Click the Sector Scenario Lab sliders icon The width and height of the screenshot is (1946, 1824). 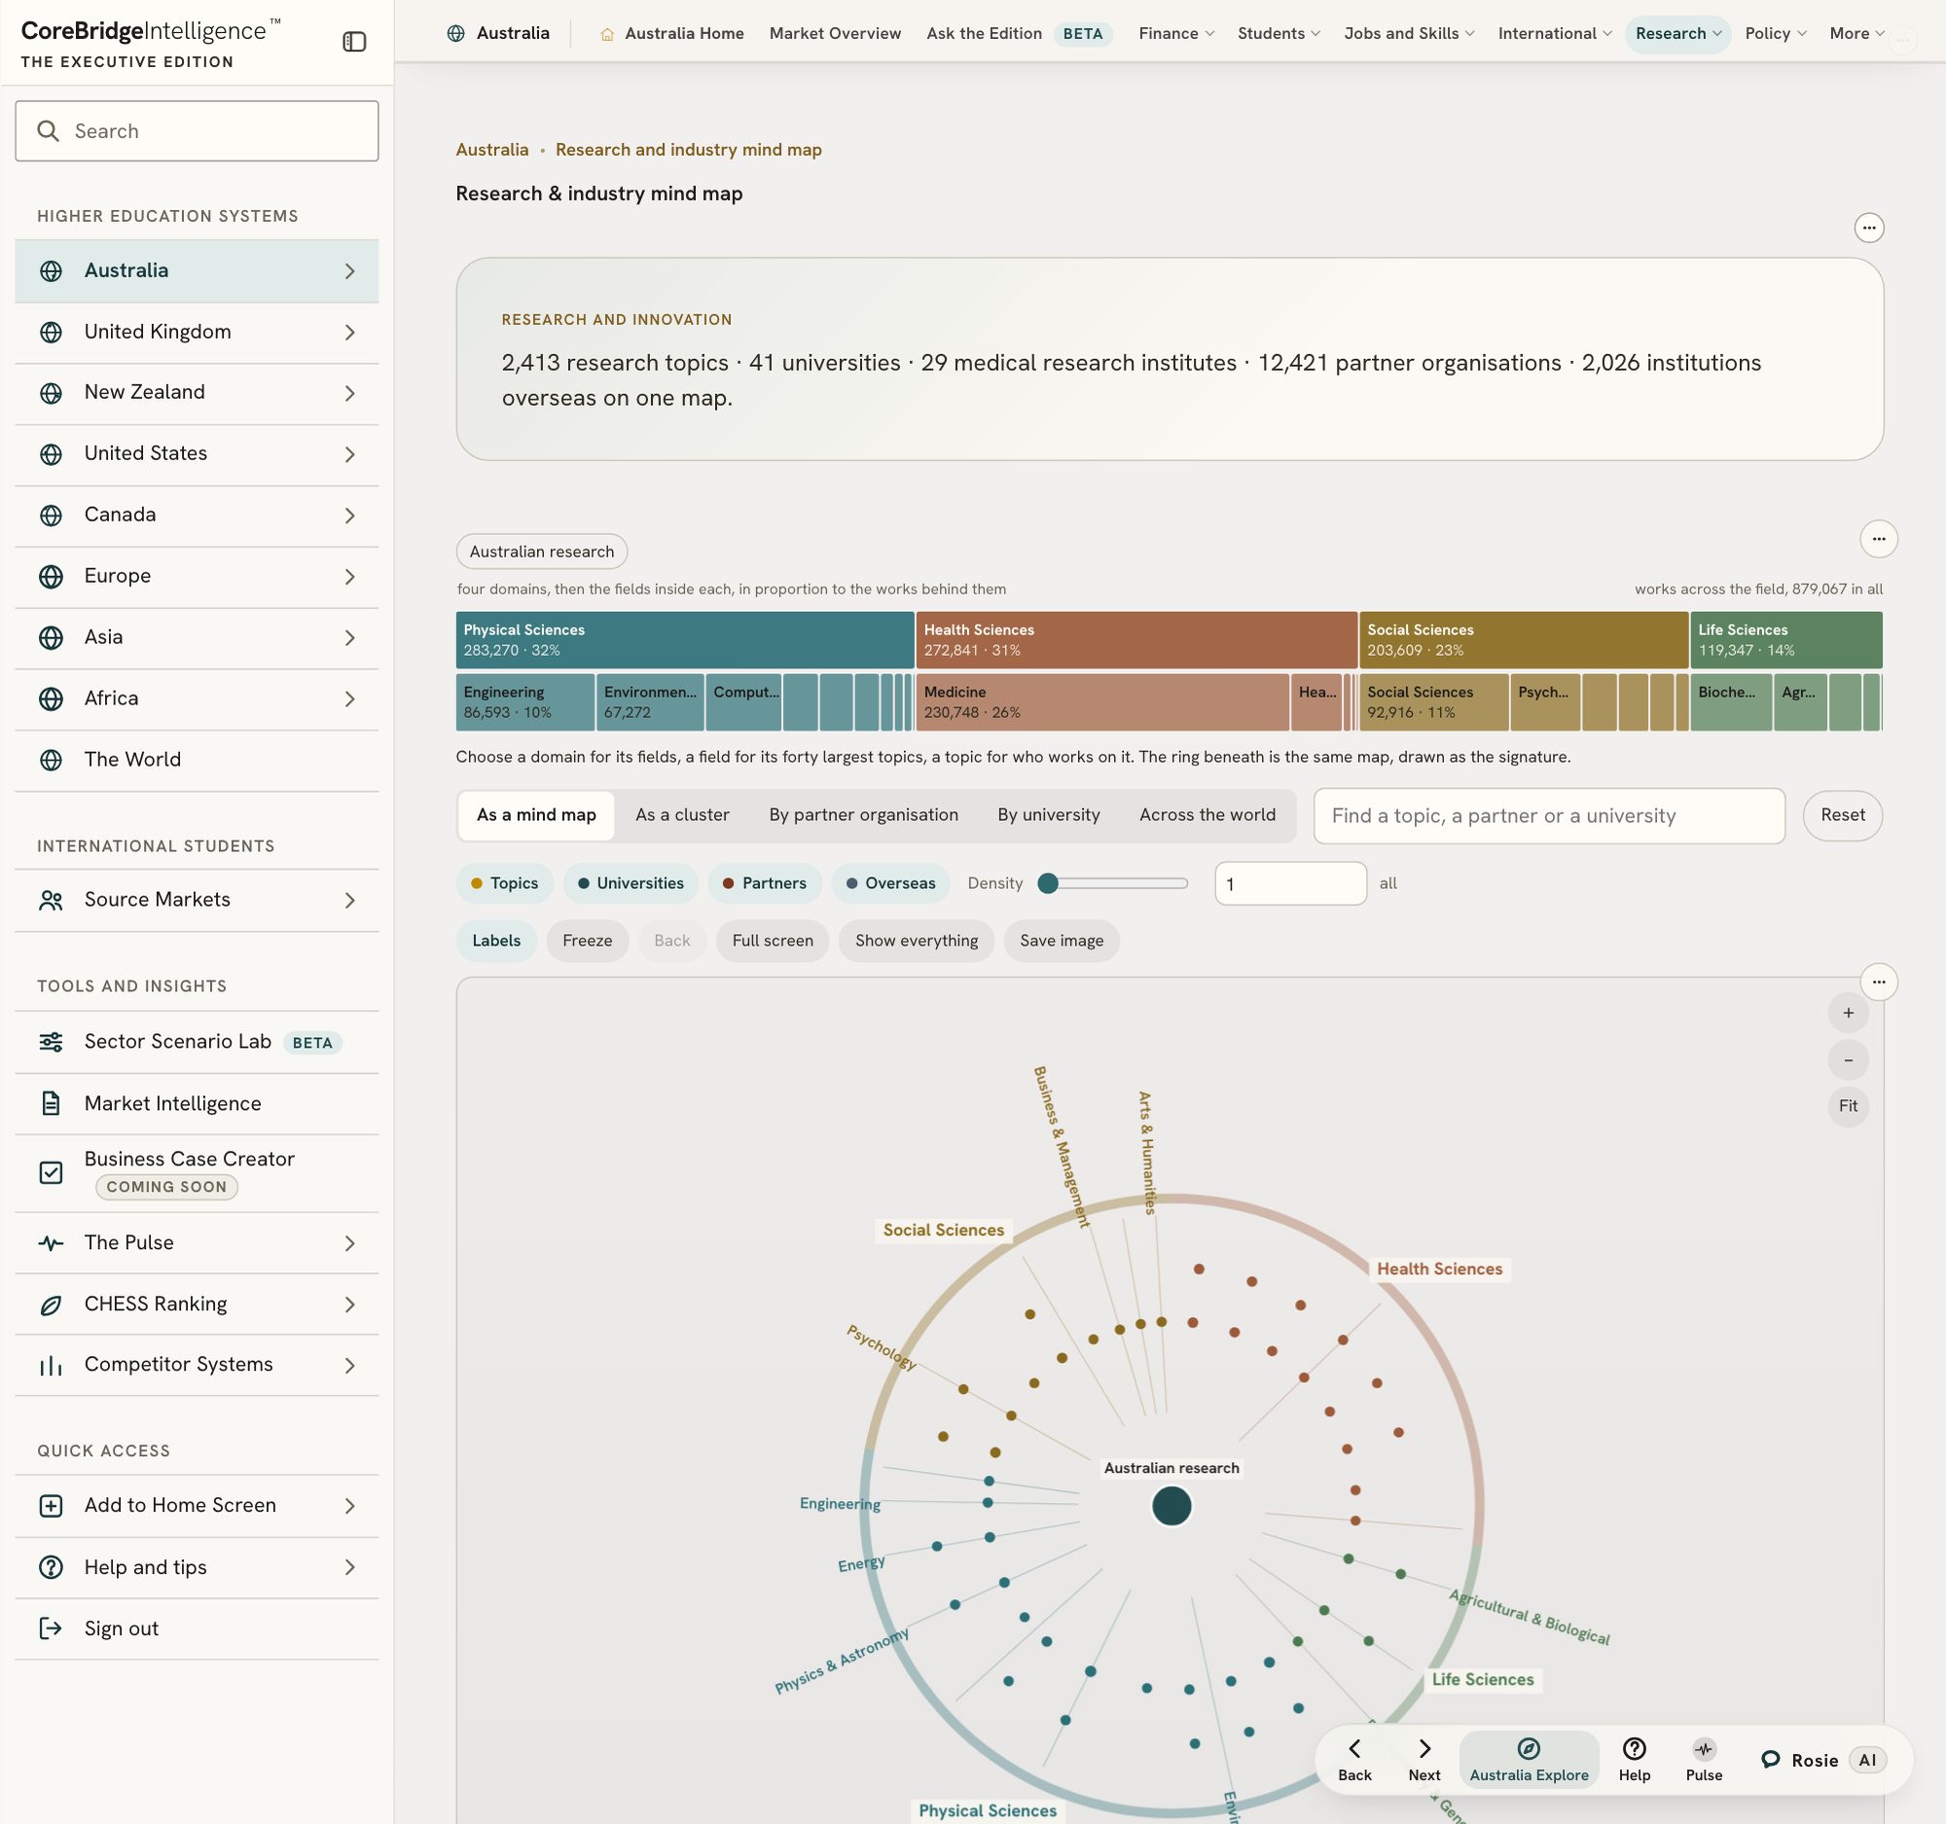pos(51,1042)
